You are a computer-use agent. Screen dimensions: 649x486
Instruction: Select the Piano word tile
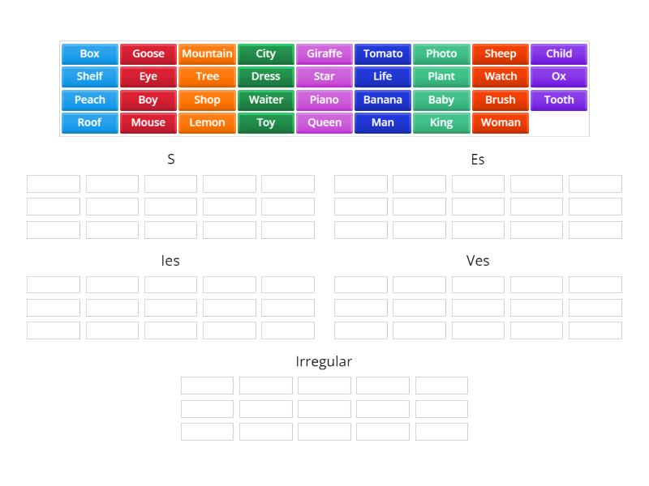(324, 100)
